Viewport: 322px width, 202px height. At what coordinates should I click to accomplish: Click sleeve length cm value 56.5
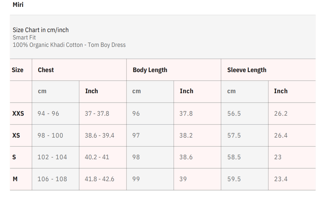[x=234, y=113]
